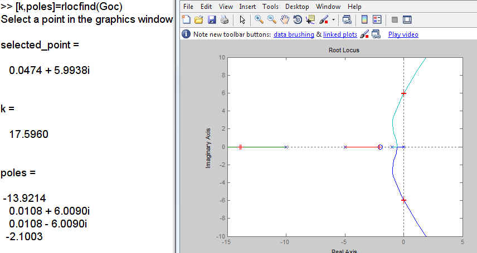Print the figure using printer icon
Viewport: 477px width, 253px height.
(x=223, y=20)
